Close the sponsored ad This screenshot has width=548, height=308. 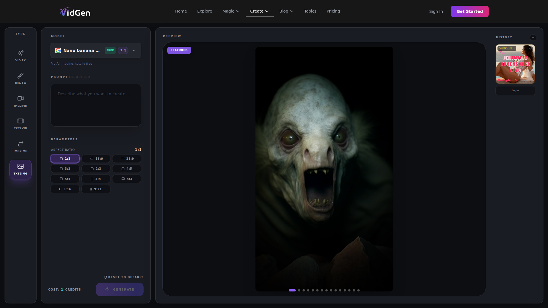click(530, 49)
